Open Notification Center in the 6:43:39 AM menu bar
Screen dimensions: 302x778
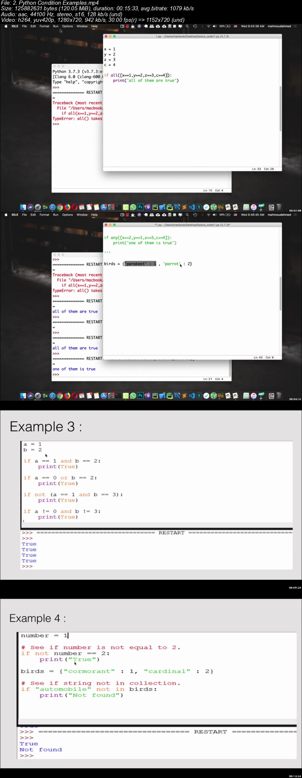[295, 26]
